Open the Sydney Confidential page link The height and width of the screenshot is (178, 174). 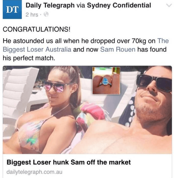(119, 5)
